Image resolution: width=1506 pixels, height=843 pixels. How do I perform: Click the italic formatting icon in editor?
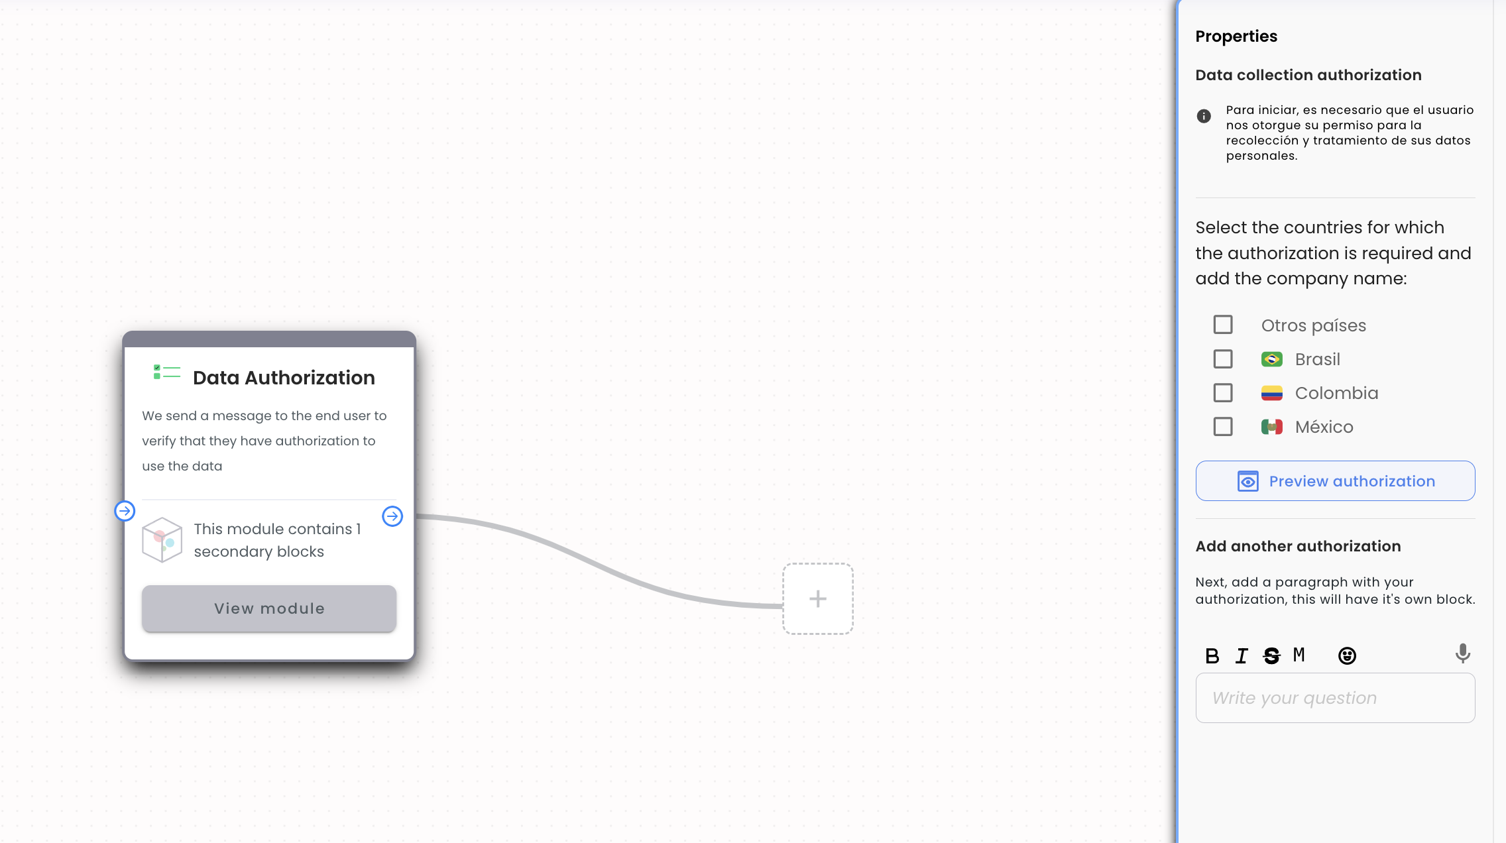(x=1242, y=655)
